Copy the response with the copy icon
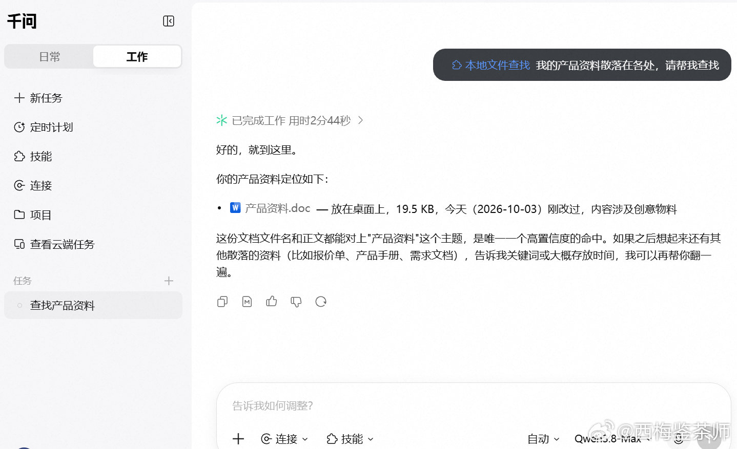The width and height of the screenshot is (737, 449). click(222, 302)
